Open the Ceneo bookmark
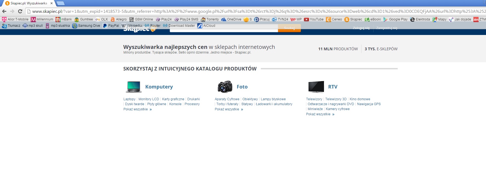486x177 pixels. pyautogui.click(x=334, y=19)
